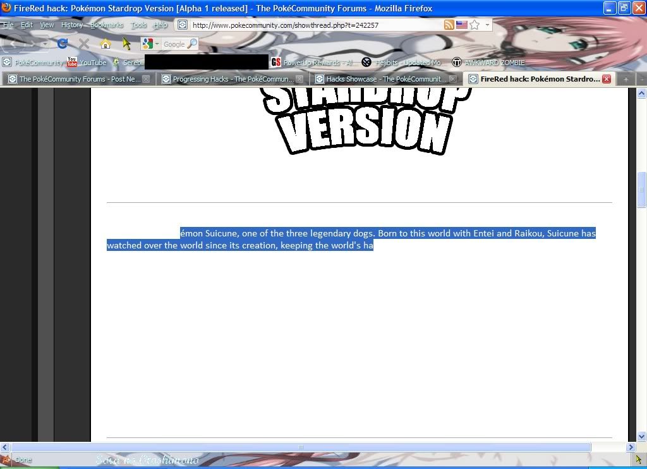647x469 pixels.
Task: Open the View menu
Action: coord(47,25)
